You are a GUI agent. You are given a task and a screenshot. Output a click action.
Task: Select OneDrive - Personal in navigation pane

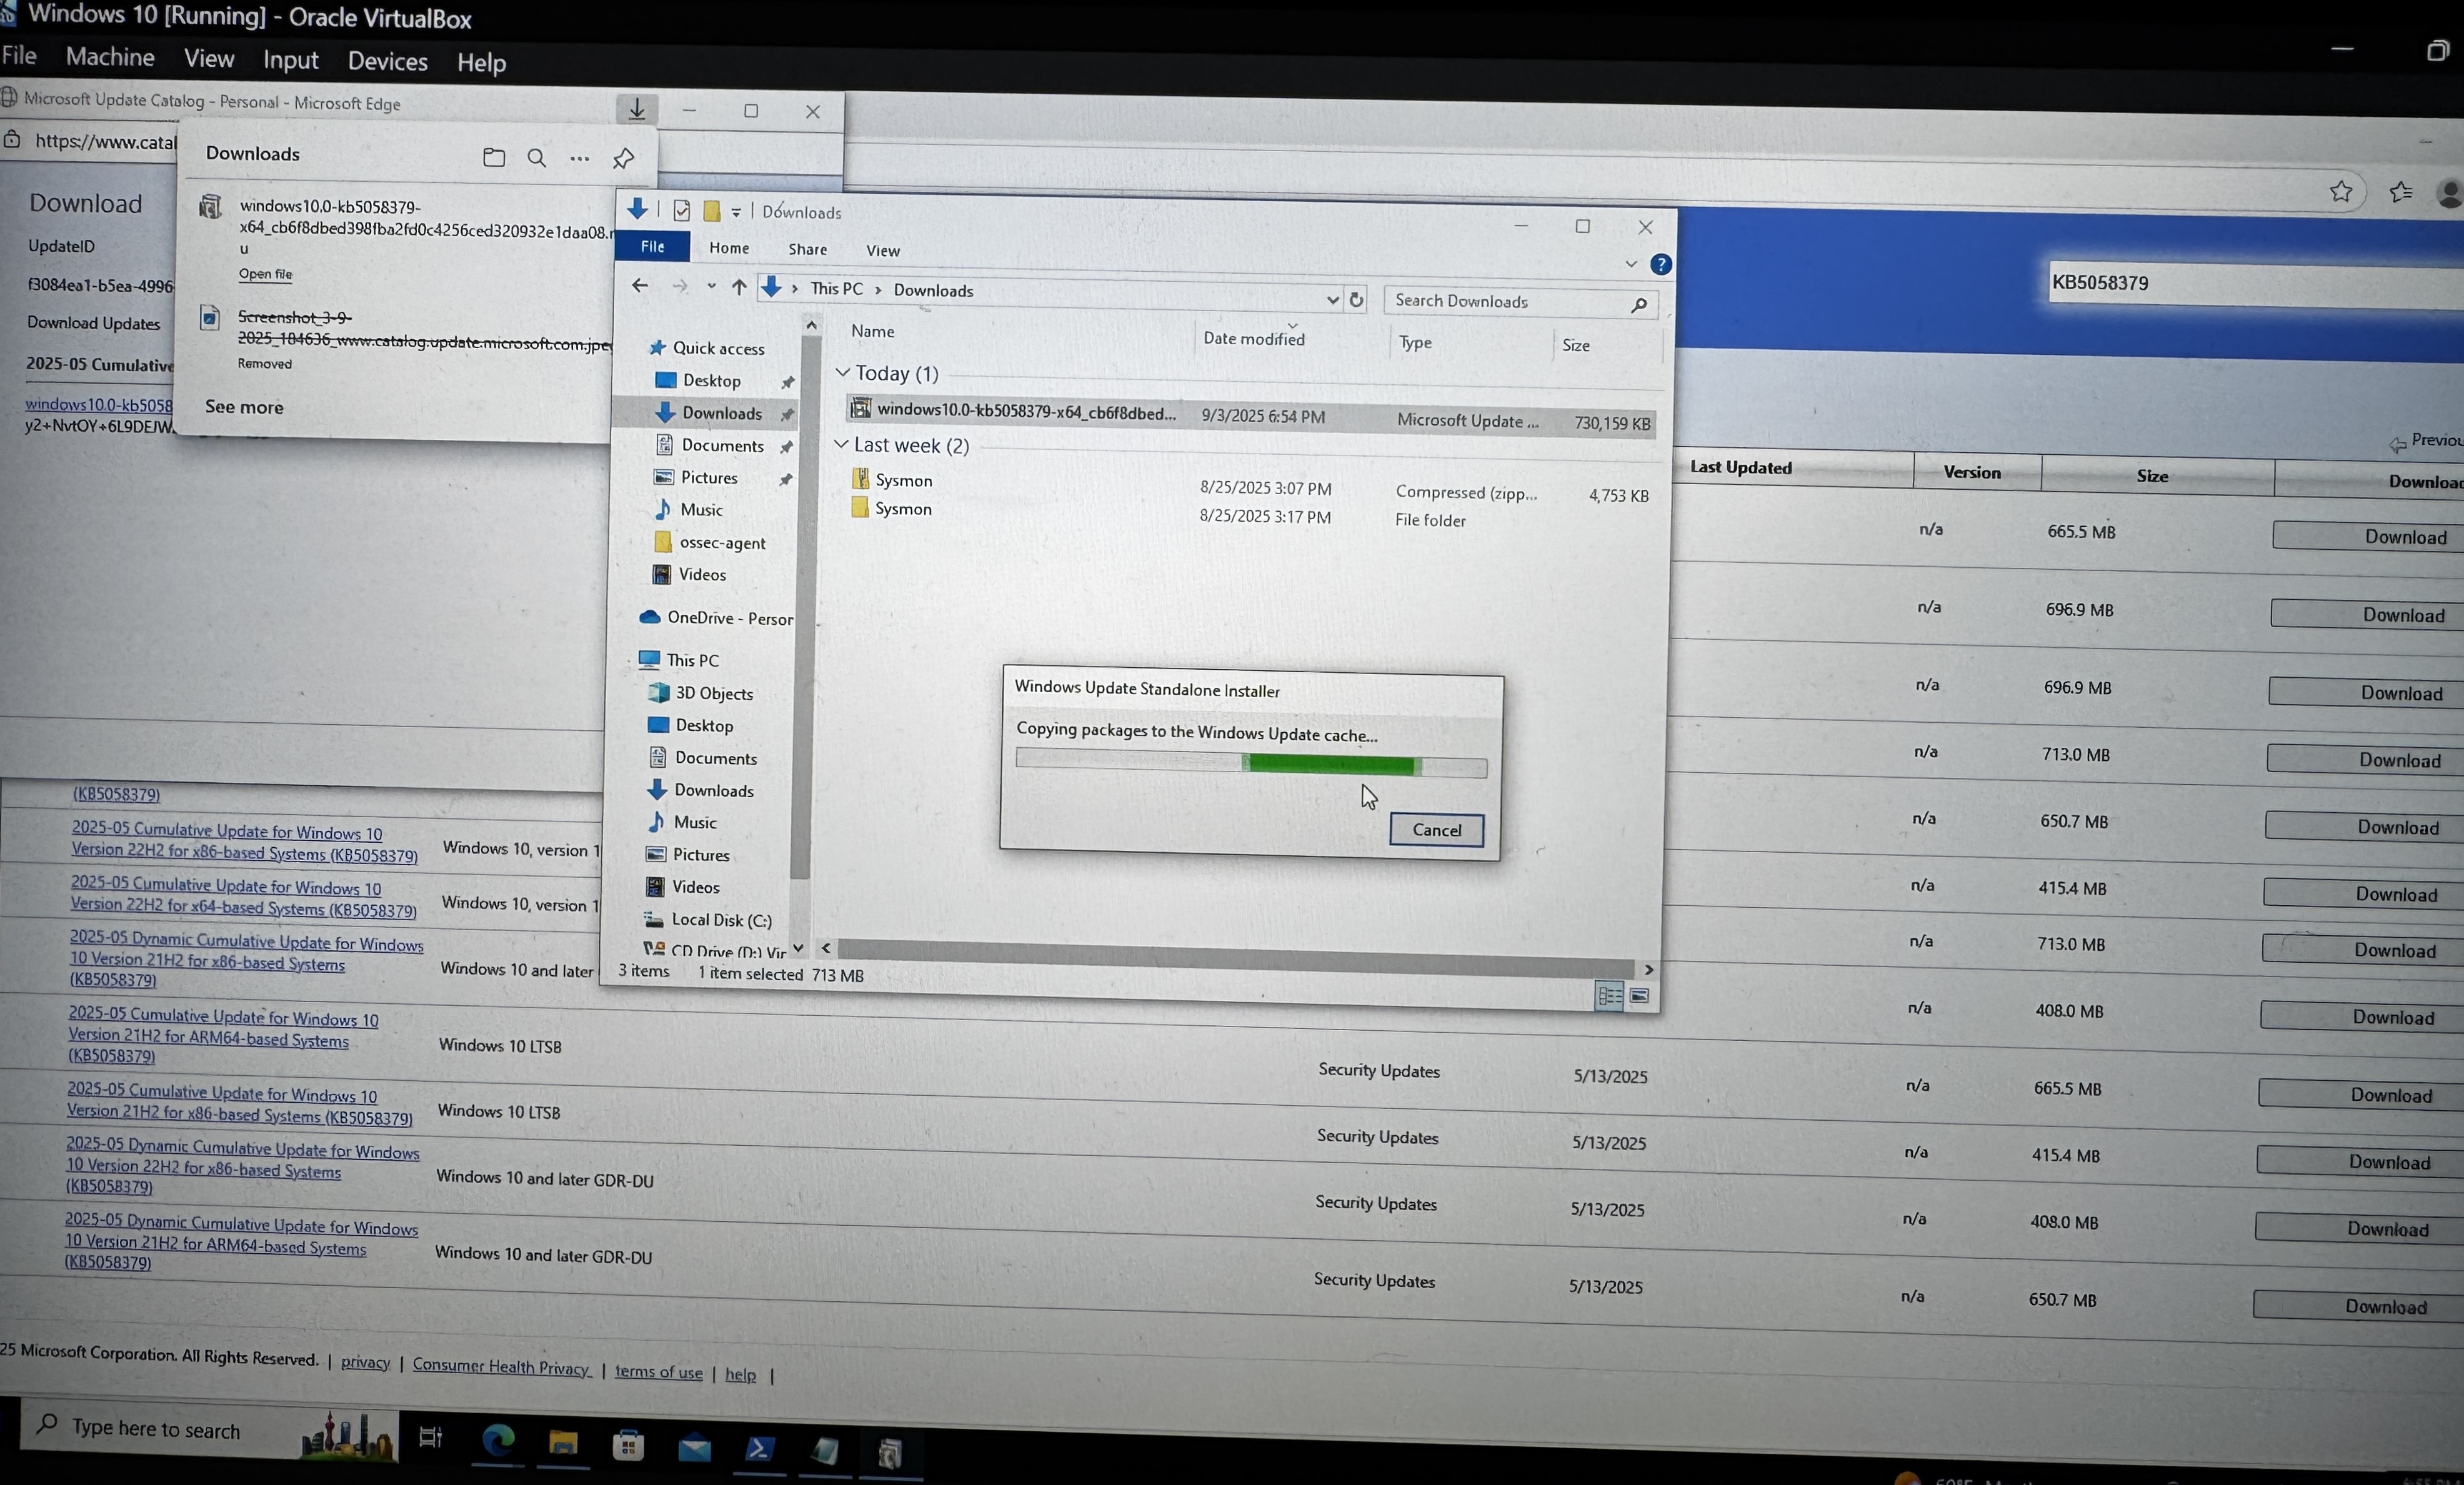point(729,618)
